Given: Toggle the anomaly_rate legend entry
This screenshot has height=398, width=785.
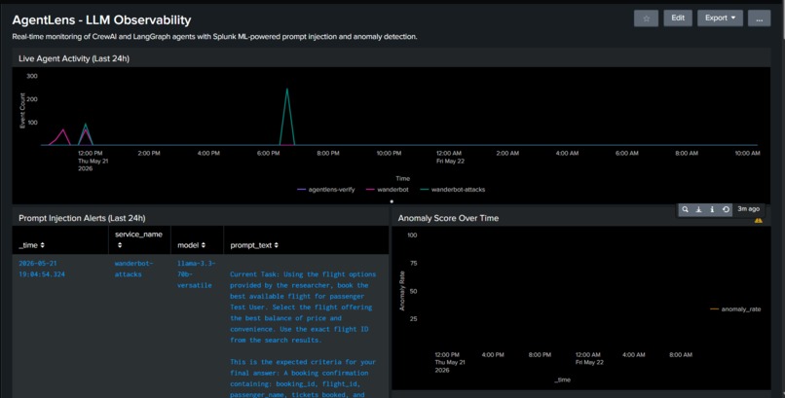Looking at the screenshot, I should 735,309.
